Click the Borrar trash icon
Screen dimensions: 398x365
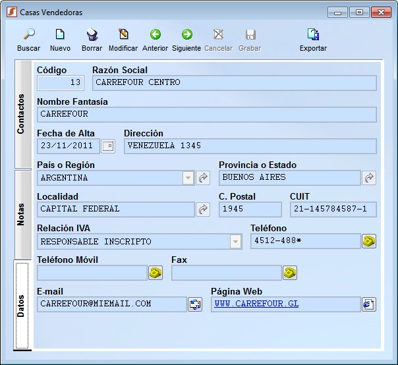[x=92, y=34]
